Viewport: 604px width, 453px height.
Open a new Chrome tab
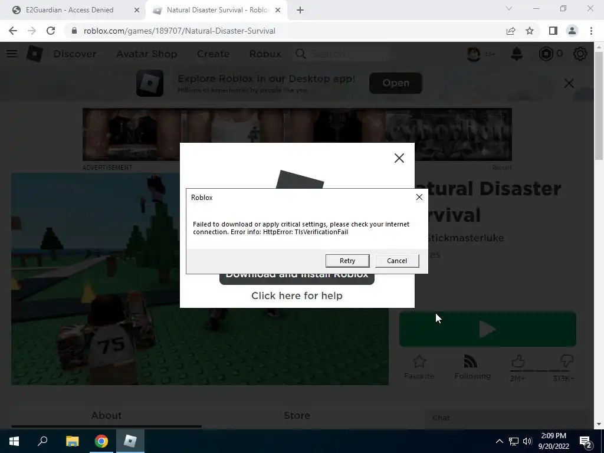pyautogui.click(x=300, y=10)
